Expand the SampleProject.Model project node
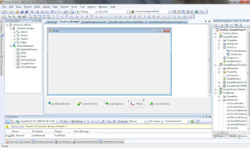 [215, 89]
